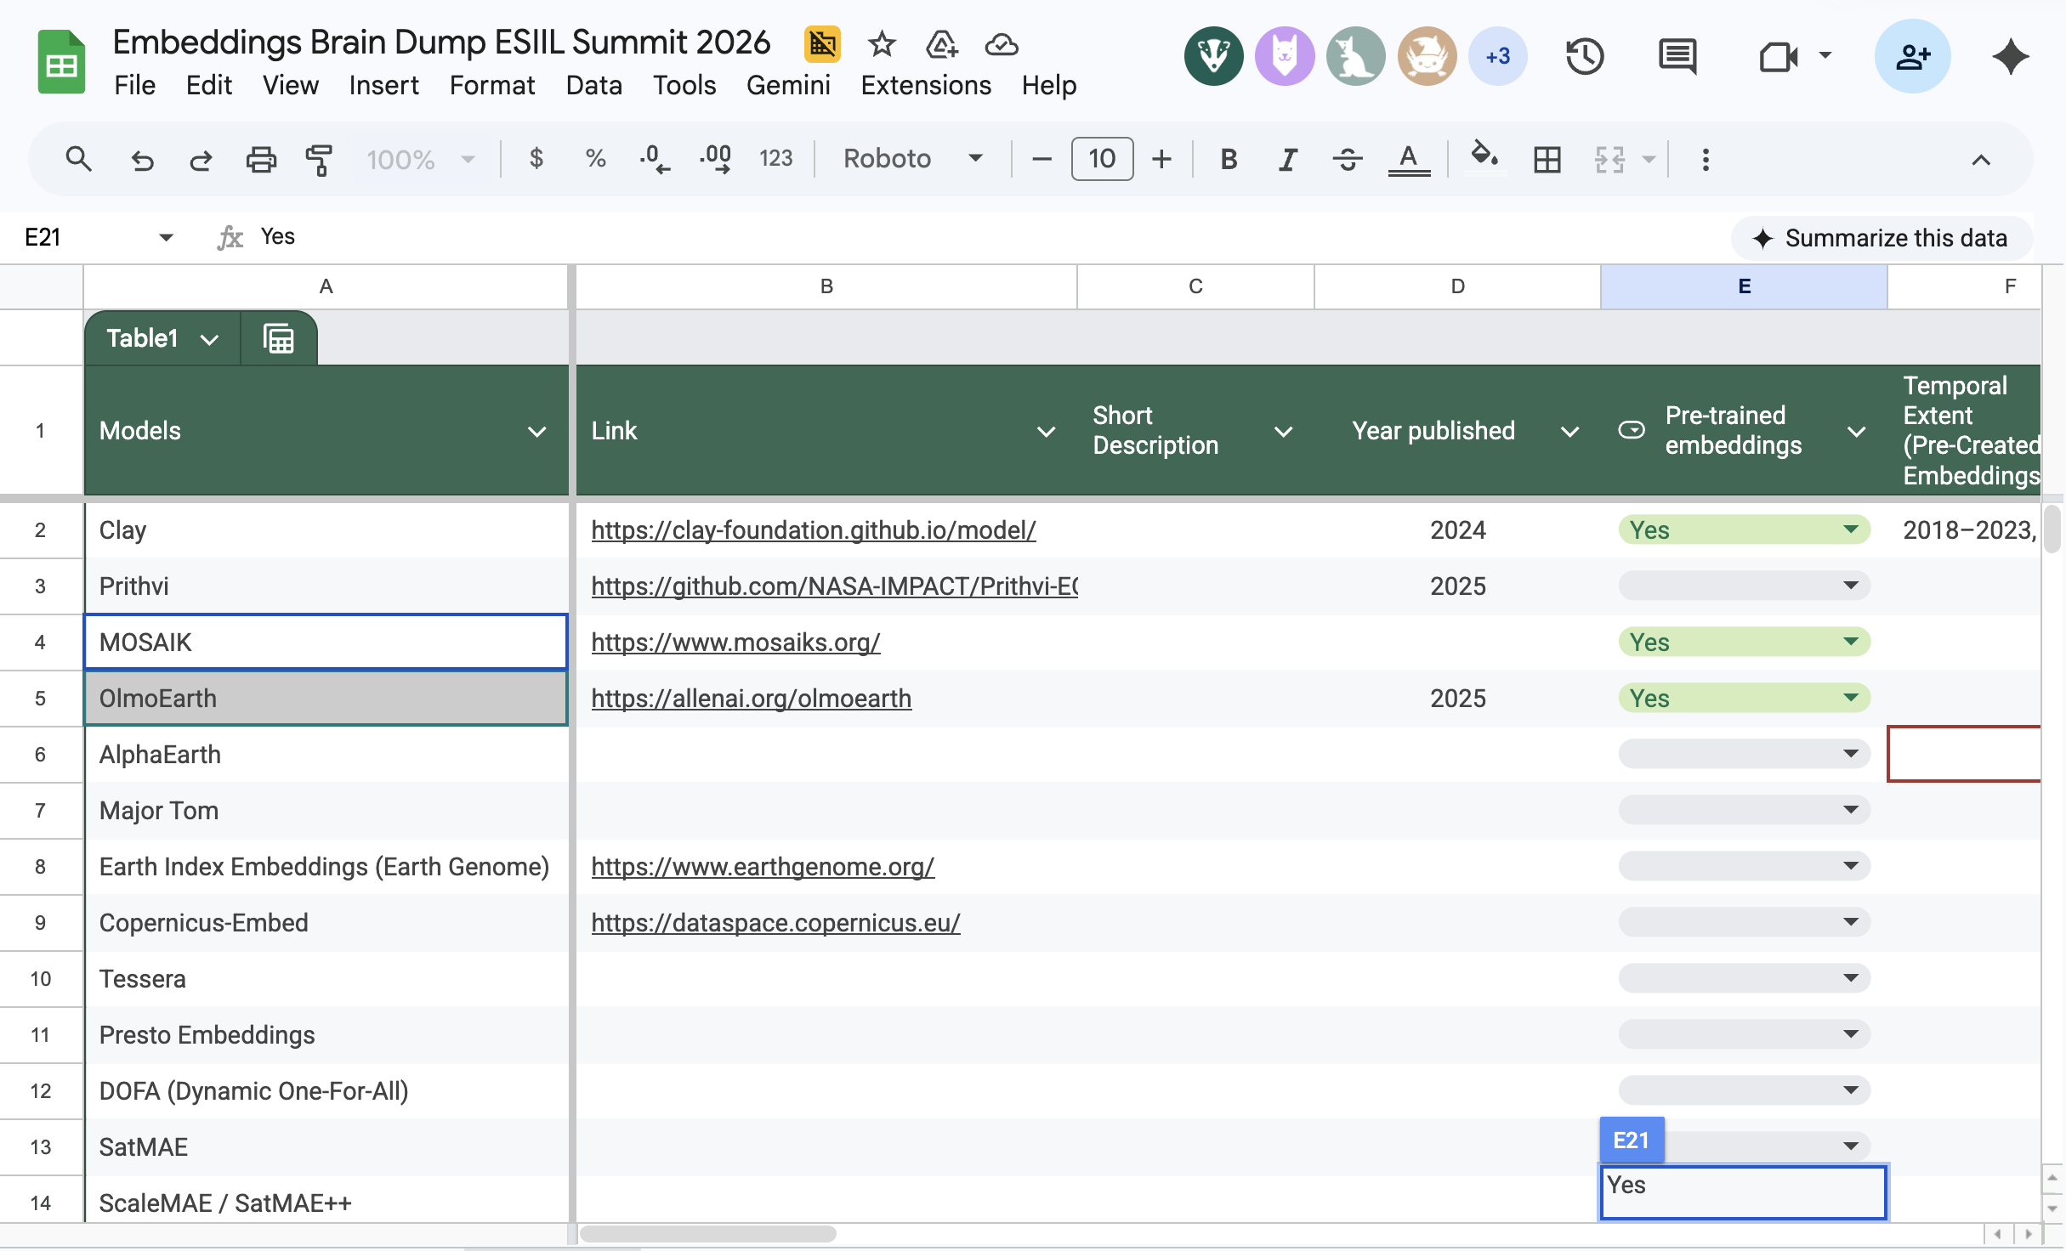Open the Insert menu

coord(383,85)
